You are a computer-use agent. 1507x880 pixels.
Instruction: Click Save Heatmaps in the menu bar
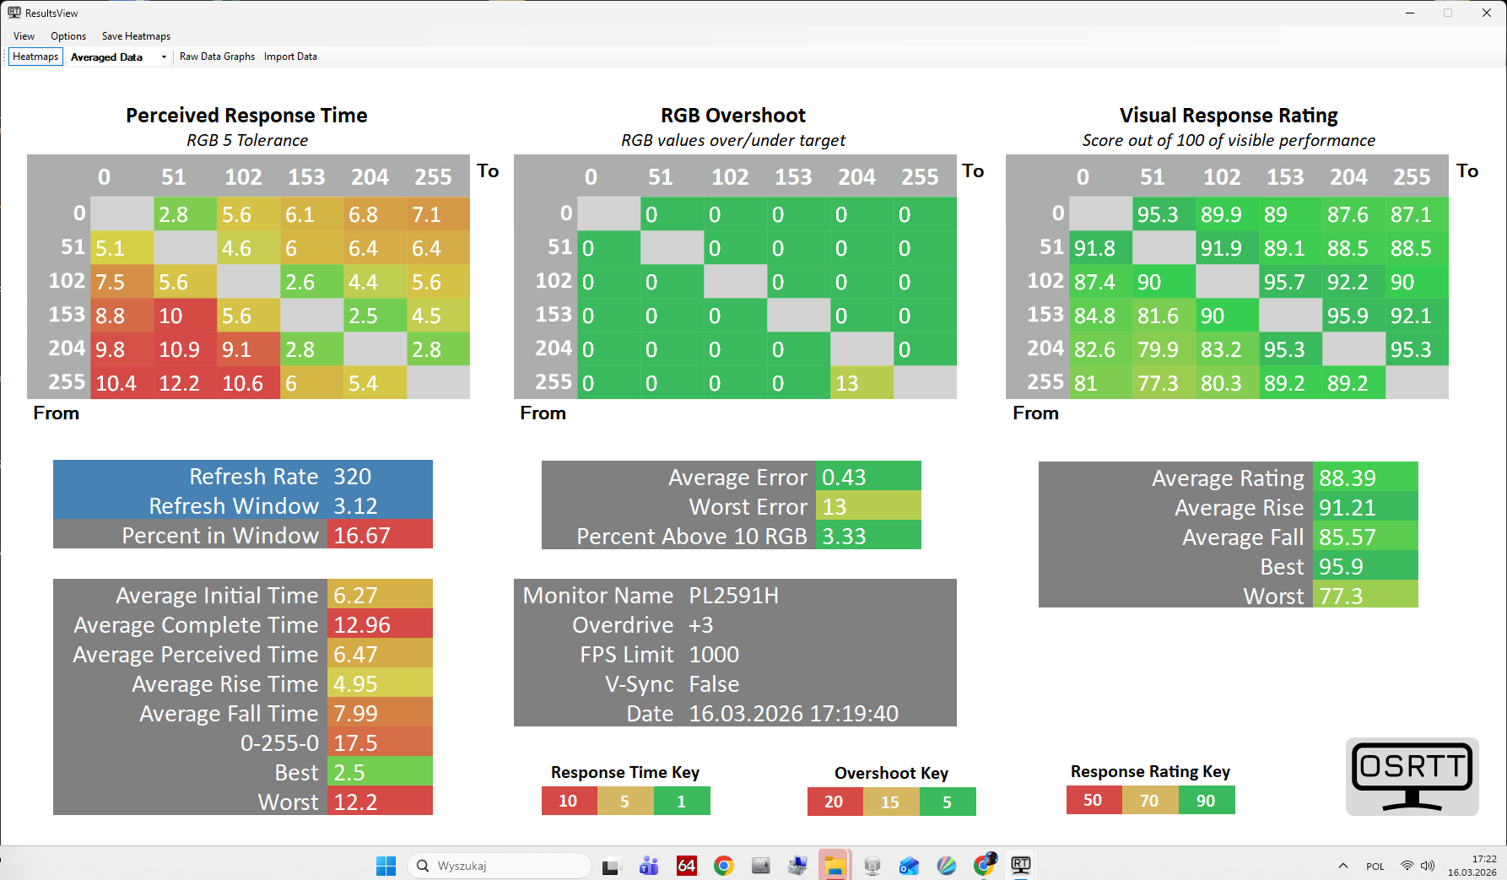tap(136, 36)
